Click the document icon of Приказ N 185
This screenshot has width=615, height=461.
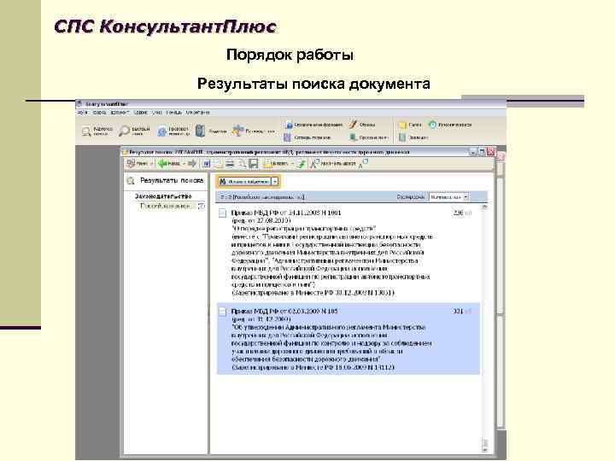[222, 312]
